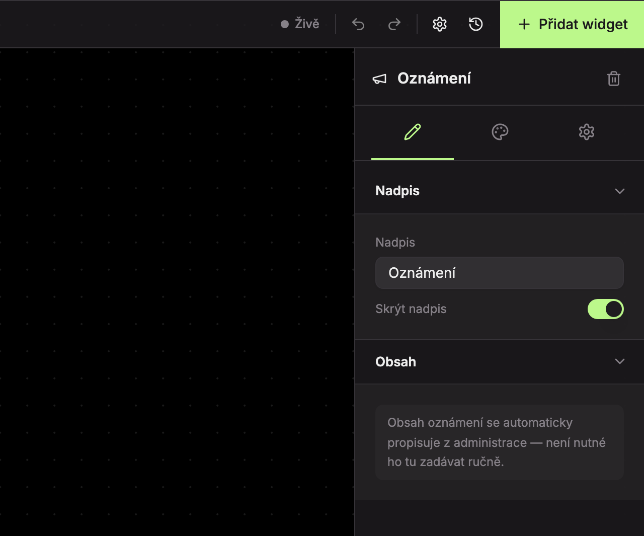Click the undo arrow icon
The width and height of the screenshot is (644, 536).
(358, 24)
